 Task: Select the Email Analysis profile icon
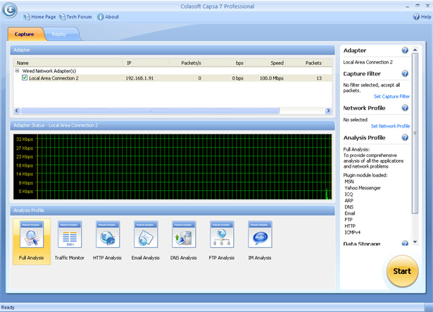coord(146,241)
